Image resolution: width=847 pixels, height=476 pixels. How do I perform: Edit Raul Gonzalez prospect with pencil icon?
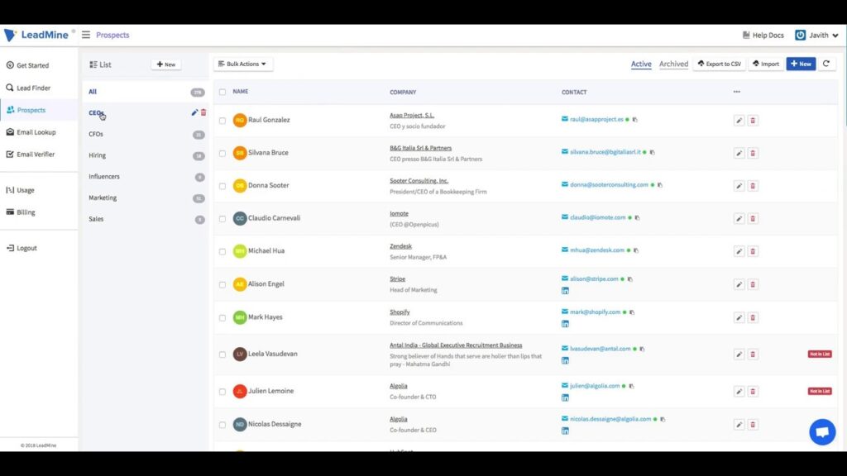[x=739, y=121]
